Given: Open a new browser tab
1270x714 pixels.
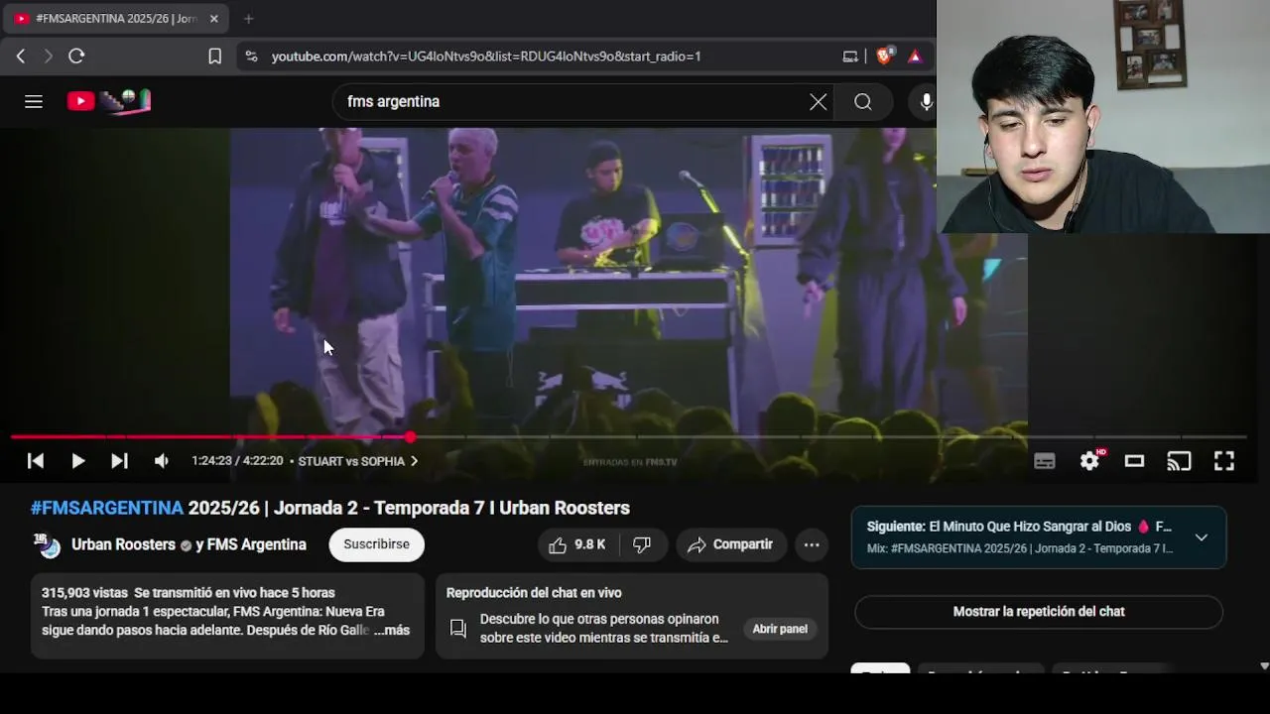Looking at the screenshot, I should coord(248,19).
